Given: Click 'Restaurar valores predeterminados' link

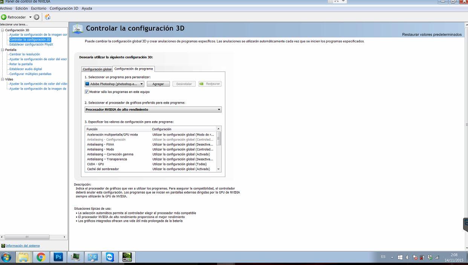Looking at the screenshot, I should (431, 35).
